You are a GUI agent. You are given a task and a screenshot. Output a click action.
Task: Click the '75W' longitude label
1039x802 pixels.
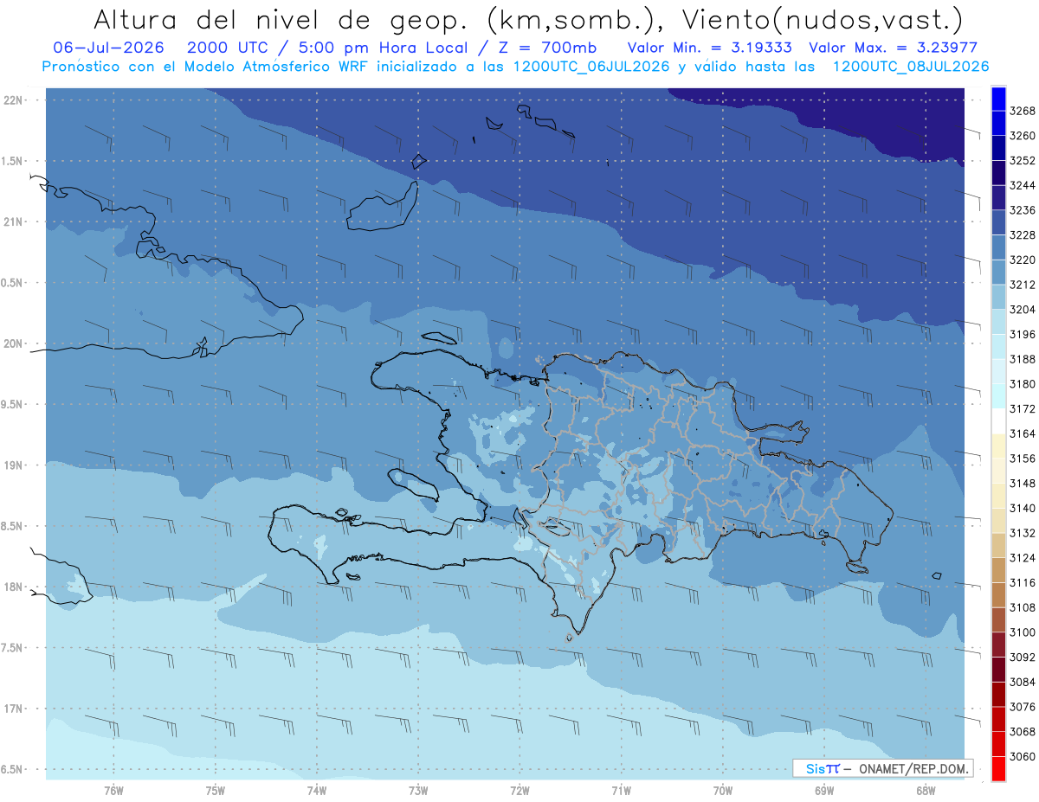pos(216,790)
